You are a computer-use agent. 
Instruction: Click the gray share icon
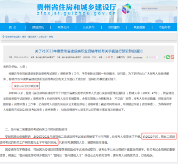pos(164,57)
